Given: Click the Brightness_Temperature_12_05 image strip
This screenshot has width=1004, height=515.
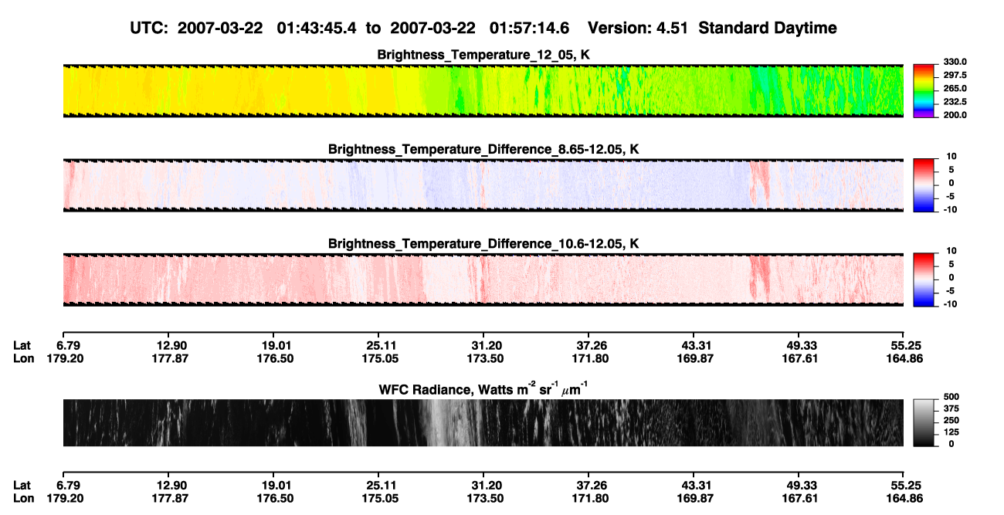Looking at the screenshot, I should (x=483, y=90).
